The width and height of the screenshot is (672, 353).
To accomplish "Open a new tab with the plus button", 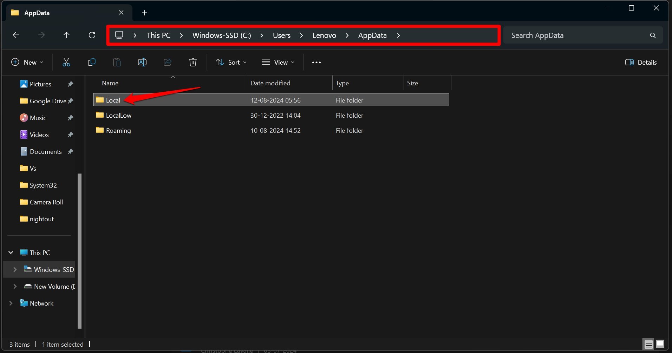I will (x=144, y=13).
